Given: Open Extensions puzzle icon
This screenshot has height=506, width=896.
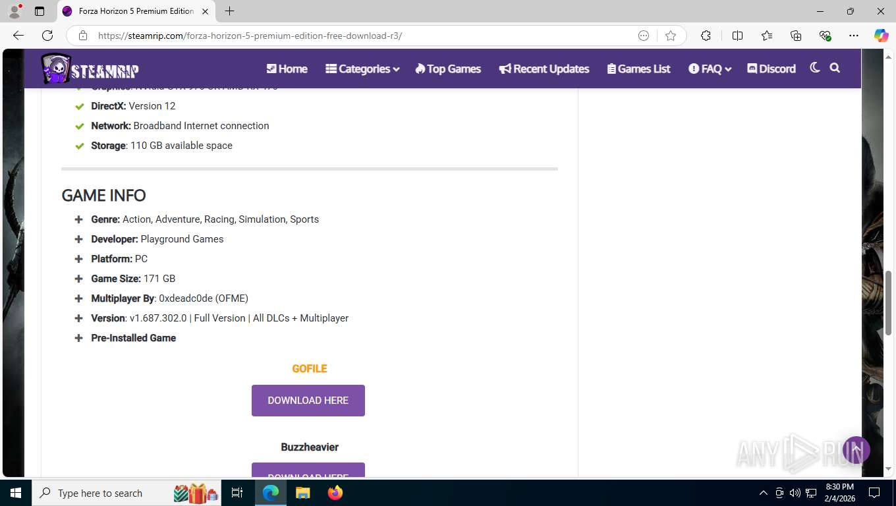Looking at the screenshot, I should (706, 36).
